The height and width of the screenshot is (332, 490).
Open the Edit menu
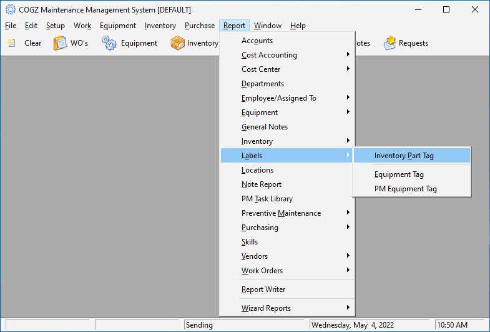click(31, 26)
